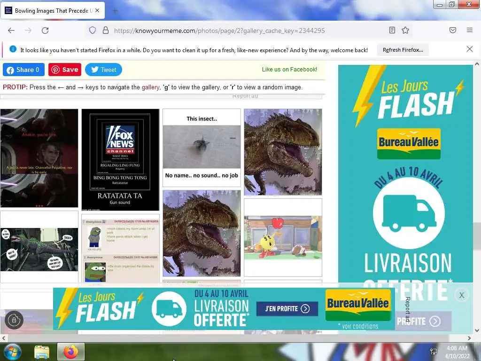Click the lock icon button at bottom left
Screen dimensions: 481x361
click(x=14, y=320)
